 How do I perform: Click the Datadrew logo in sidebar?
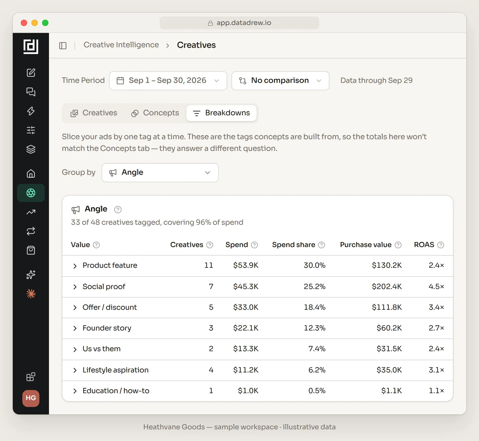point(31,46)
